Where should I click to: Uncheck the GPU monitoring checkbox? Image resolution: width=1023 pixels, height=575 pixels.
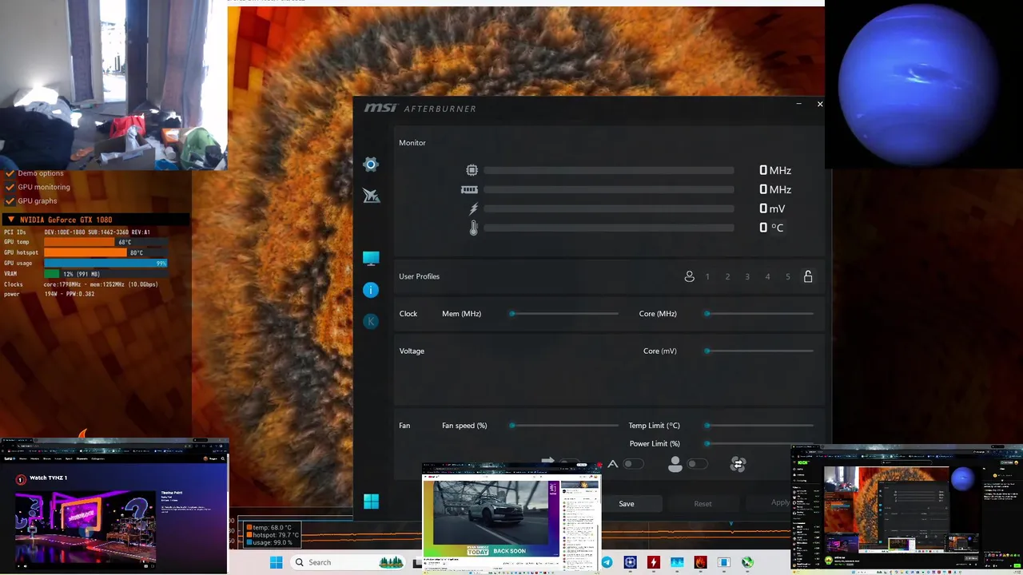[x=10, y=187]
